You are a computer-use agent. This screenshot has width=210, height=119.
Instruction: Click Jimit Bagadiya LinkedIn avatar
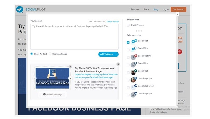click(x=134, y=94)
